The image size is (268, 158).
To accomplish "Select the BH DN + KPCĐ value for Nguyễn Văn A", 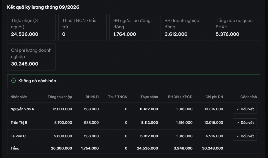I will (184, 109).
